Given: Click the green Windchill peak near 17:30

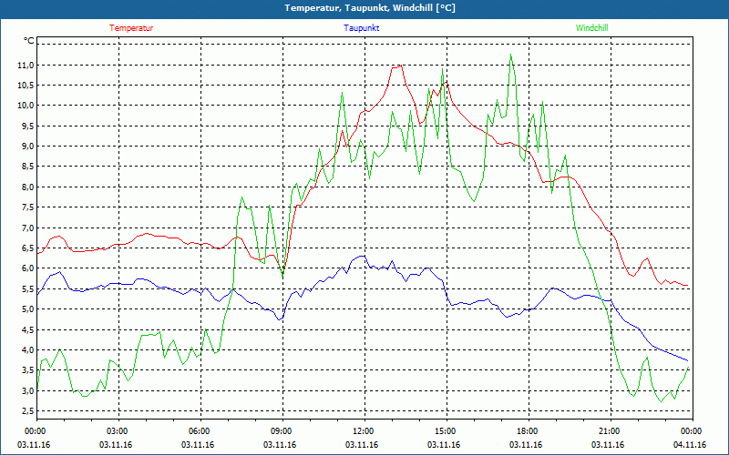Looking at the screenshot, I should [x=511, y=55].
